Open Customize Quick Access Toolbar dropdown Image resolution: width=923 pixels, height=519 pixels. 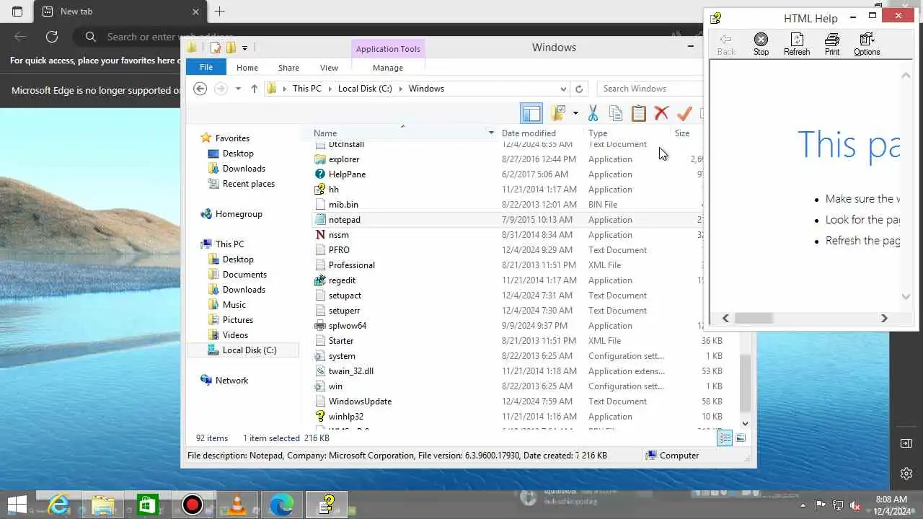(x=245, y=48)
